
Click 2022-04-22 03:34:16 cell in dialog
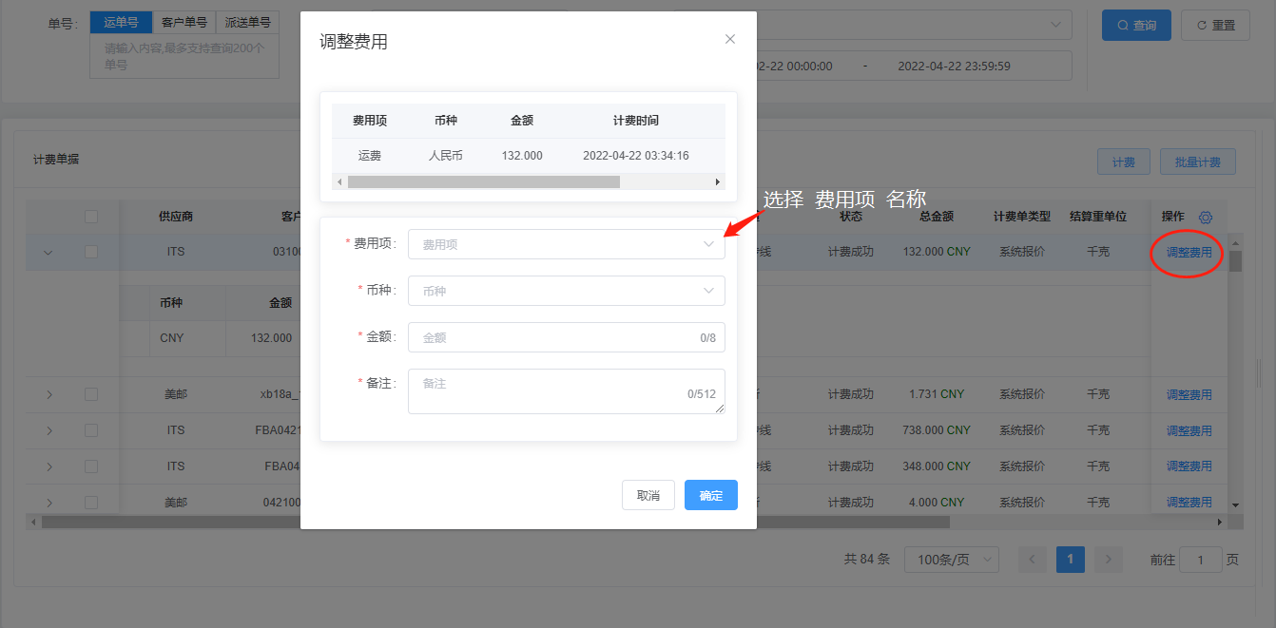pos(636,155)
